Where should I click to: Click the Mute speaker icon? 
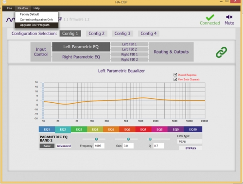pos(229,17)
